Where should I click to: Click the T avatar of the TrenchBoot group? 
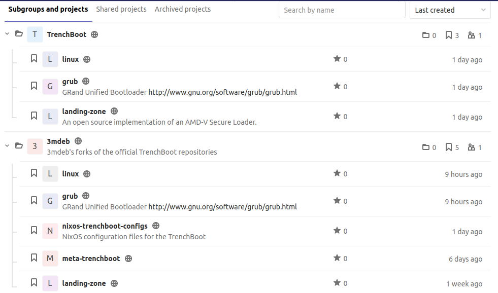coord(35,34)
